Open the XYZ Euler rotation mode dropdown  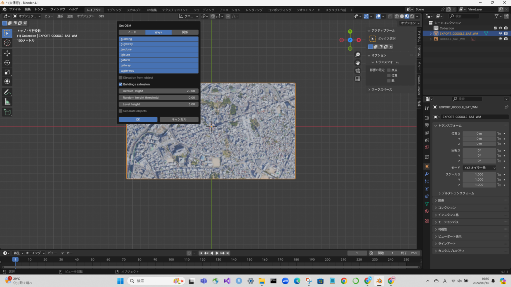[480, 168]
